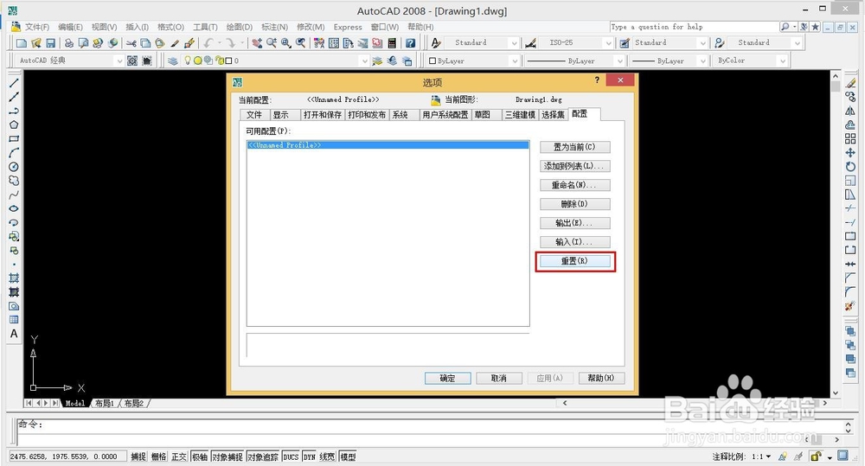Click the Pan realtime icon
Screen dimensions: 865x466
pyautogui.click(x=257, y=43)
